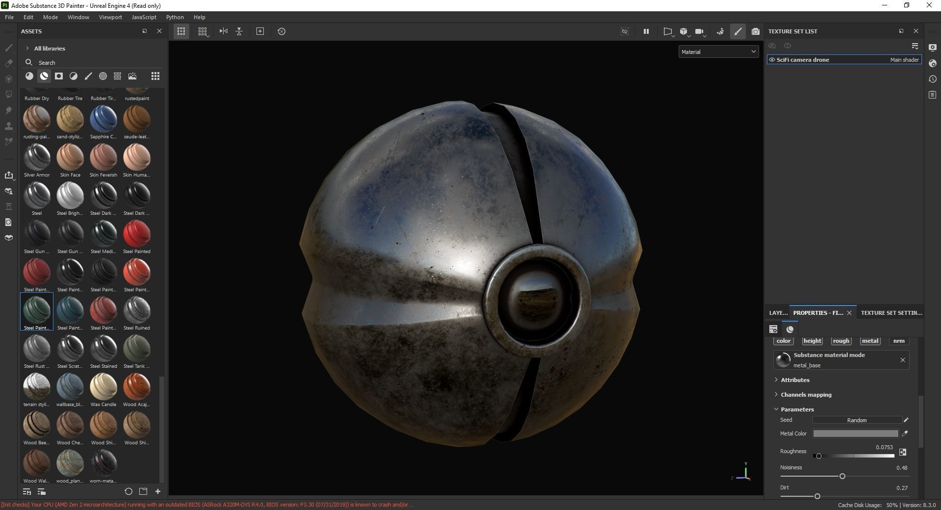The width and height of the screenshot is (941, 510).
Task: Click the Random seed button
Action: 857,420
